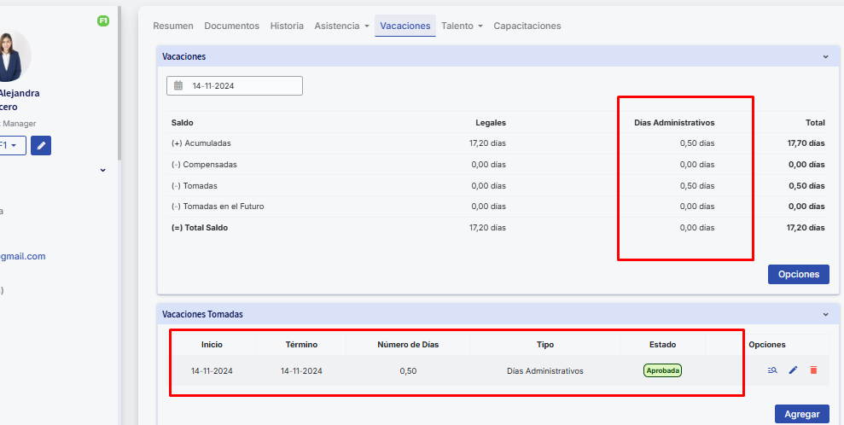This screenshot has width=844, height=425.
Task: Collapse the Vacaciones Tomadas panel chevron
Action: [x=825, y=314]
